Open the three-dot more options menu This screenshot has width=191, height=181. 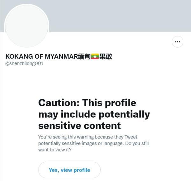(178, 42)
